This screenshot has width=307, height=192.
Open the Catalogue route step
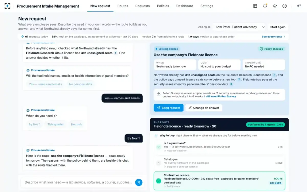click(x=219, y=163)
